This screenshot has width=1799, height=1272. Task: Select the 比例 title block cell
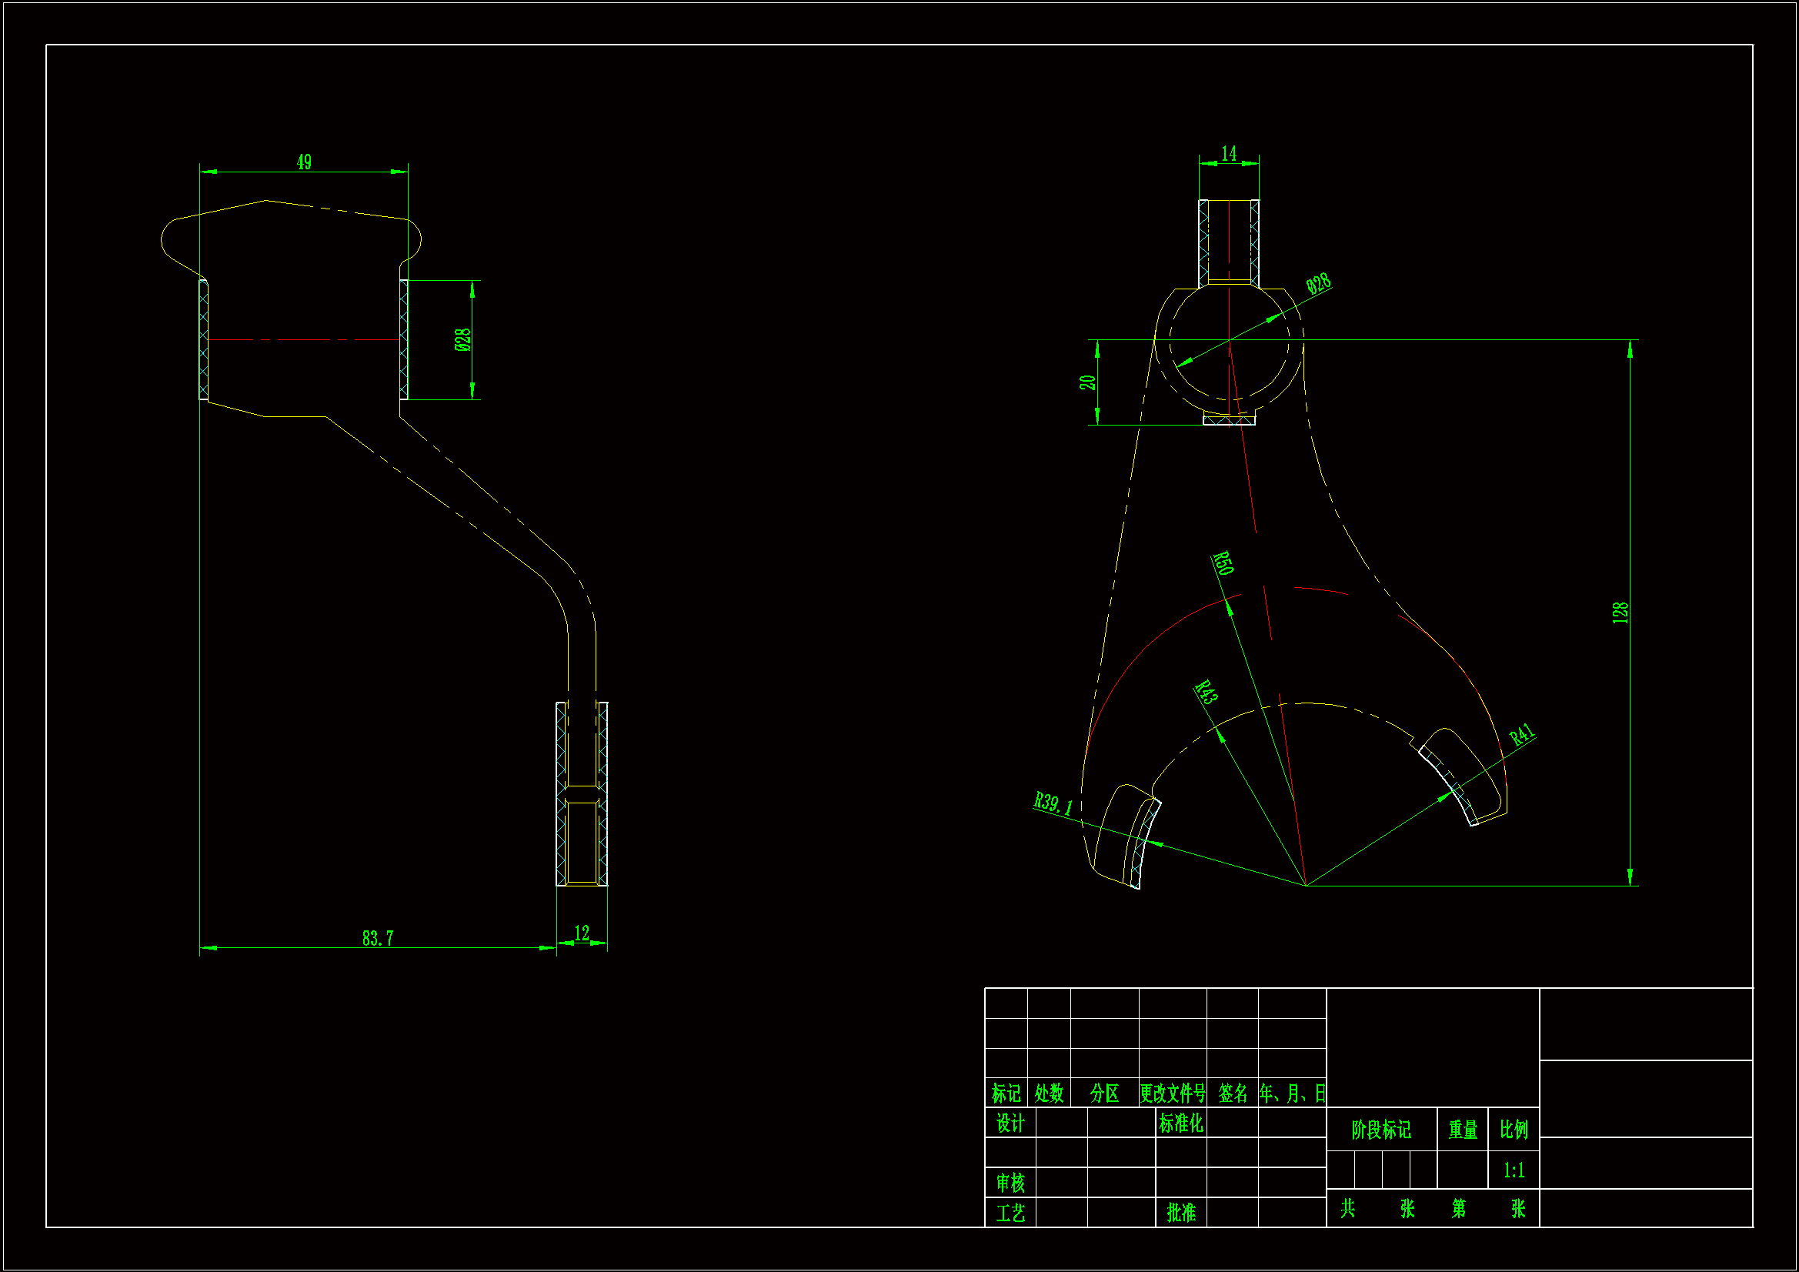click(x=1514, y=1130)
